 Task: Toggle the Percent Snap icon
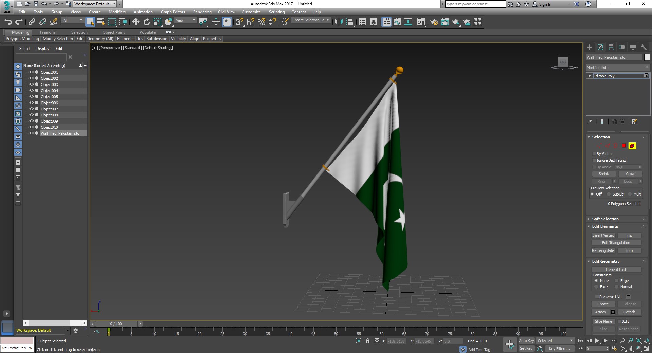261,22
